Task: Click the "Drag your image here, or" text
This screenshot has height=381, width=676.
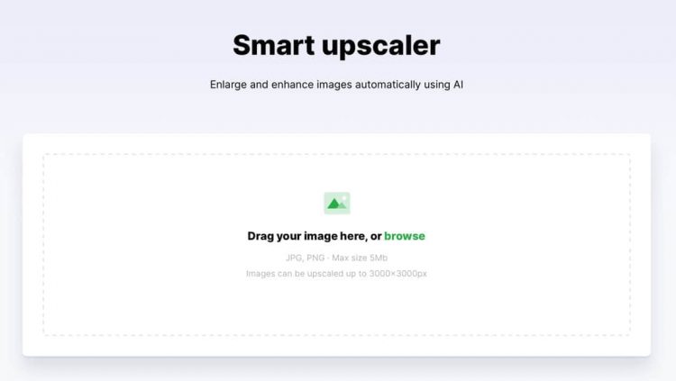Action: [315, 236]
